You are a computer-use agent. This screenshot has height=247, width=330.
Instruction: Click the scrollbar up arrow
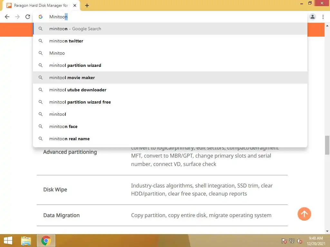point(327,26)
